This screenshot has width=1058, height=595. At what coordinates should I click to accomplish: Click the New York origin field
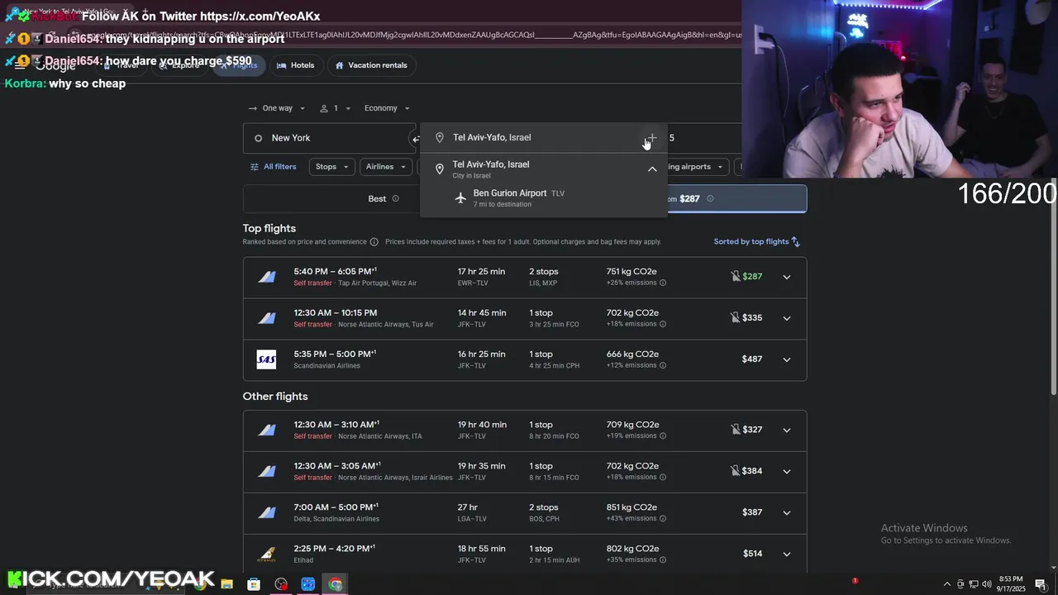[x=327, y=138]
